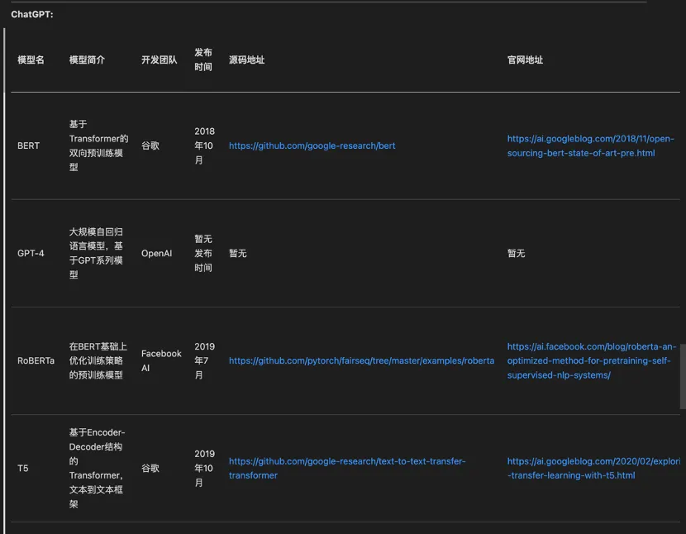Image resolution: width=686 pixels, height=534 pixels.
Task: Click the 2018年10月 release date
Action: tap(204, 145)
